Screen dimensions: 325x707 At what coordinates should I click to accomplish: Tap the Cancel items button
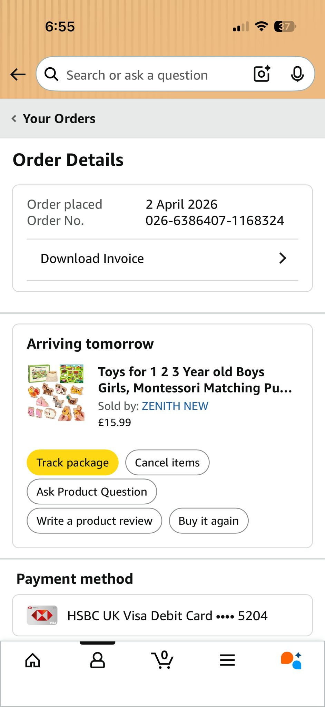point(167,463)
